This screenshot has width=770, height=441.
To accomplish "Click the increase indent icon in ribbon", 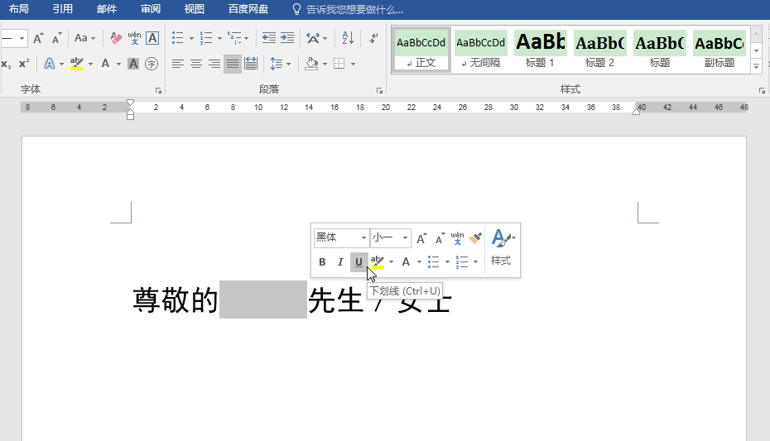I will [x=287, y=38].
